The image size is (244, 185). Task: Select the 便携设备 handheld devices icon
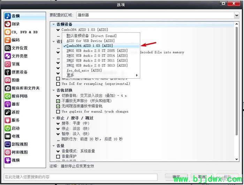(x=8, y=72)
